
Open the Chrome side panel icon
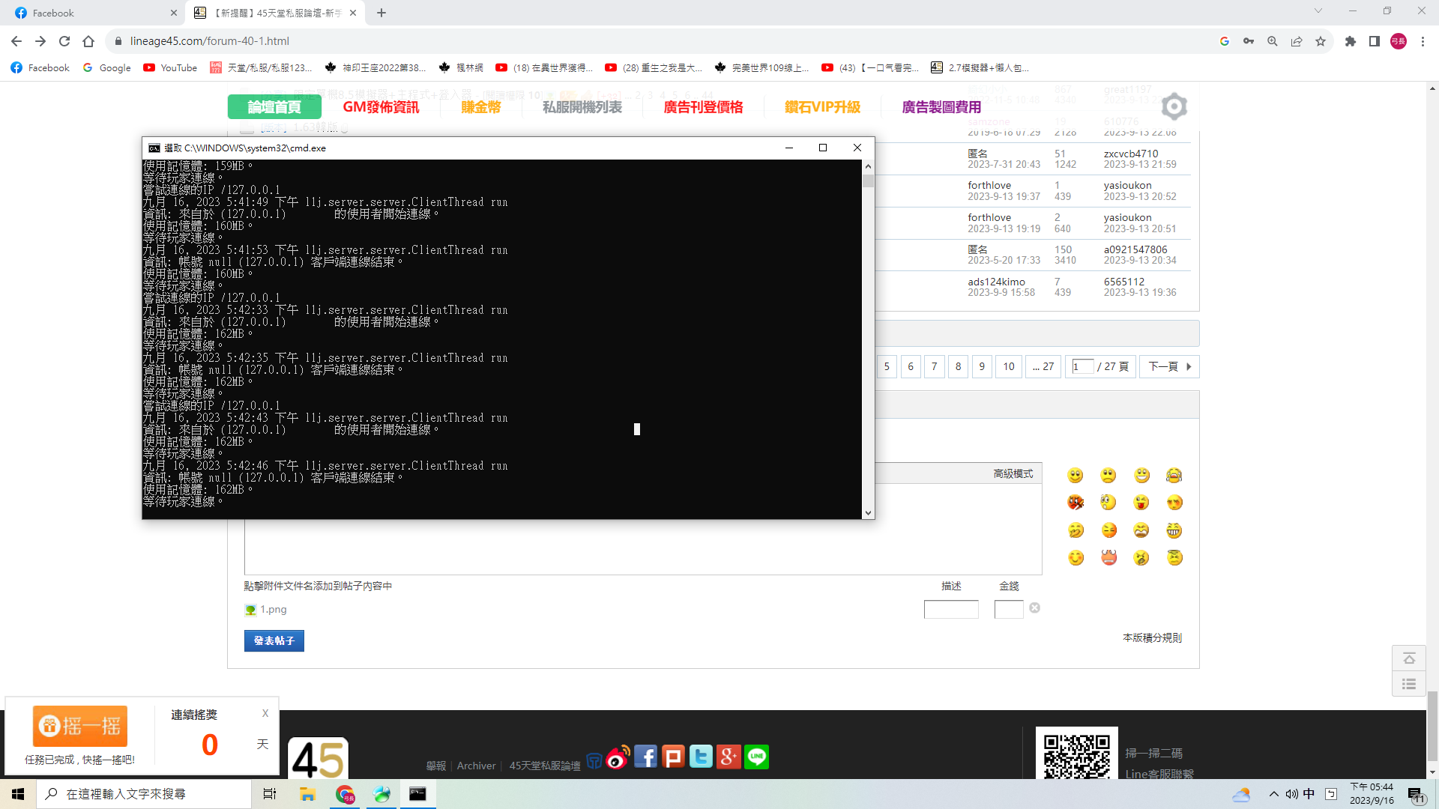(1375, 41)
